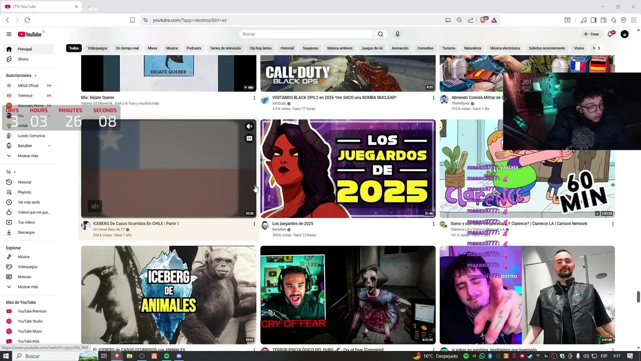Select the Podcasts category chip
The width and height of the screenshot is (641, 361).
click(194, 48)
